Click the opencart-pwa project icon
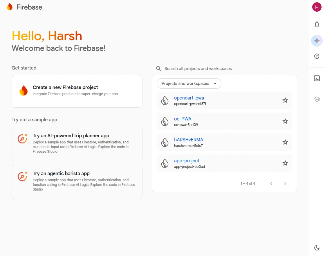 click(x=165, y=101)
